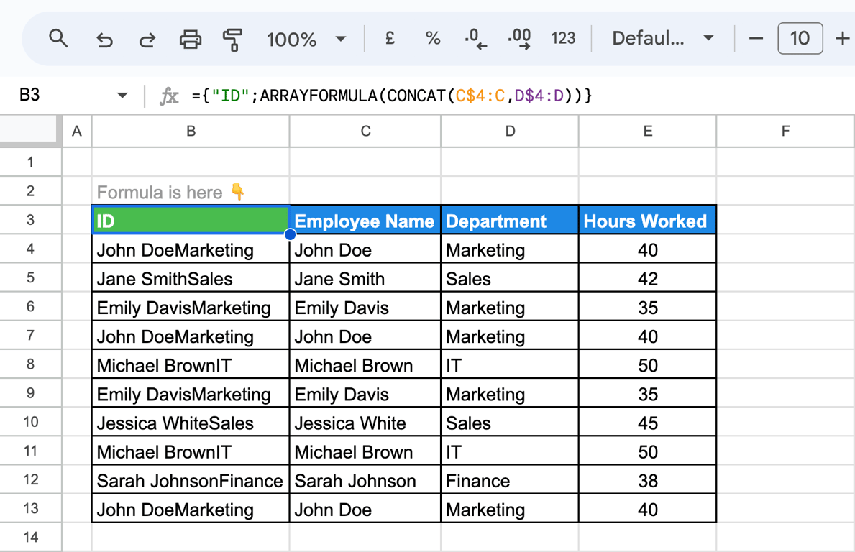
Task: Select hours cell 35 in row 9
Action: (x=648, y=393)
